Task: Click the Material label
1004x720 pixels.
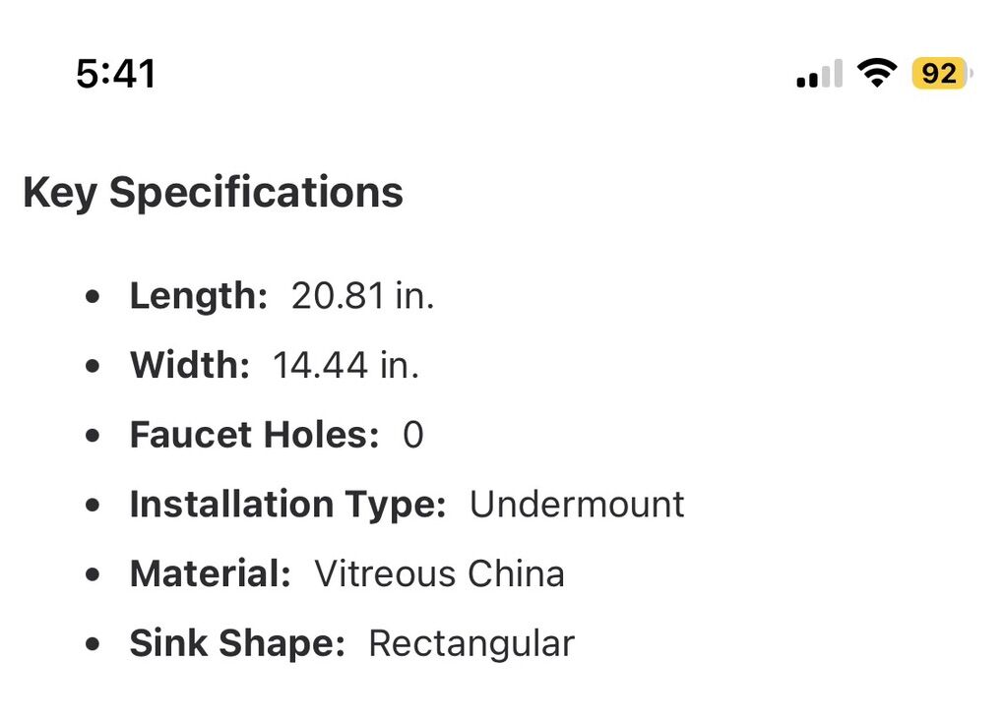Action: click(x=210, y=573)
